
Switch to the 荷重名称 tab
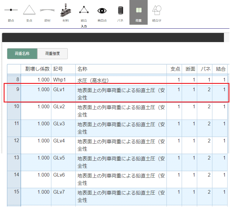pos(22,54)
